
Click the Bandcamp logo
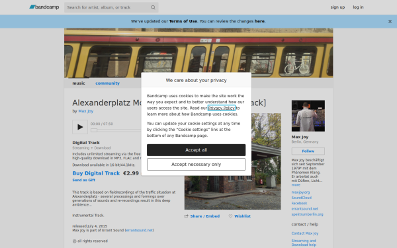point(44,7)
